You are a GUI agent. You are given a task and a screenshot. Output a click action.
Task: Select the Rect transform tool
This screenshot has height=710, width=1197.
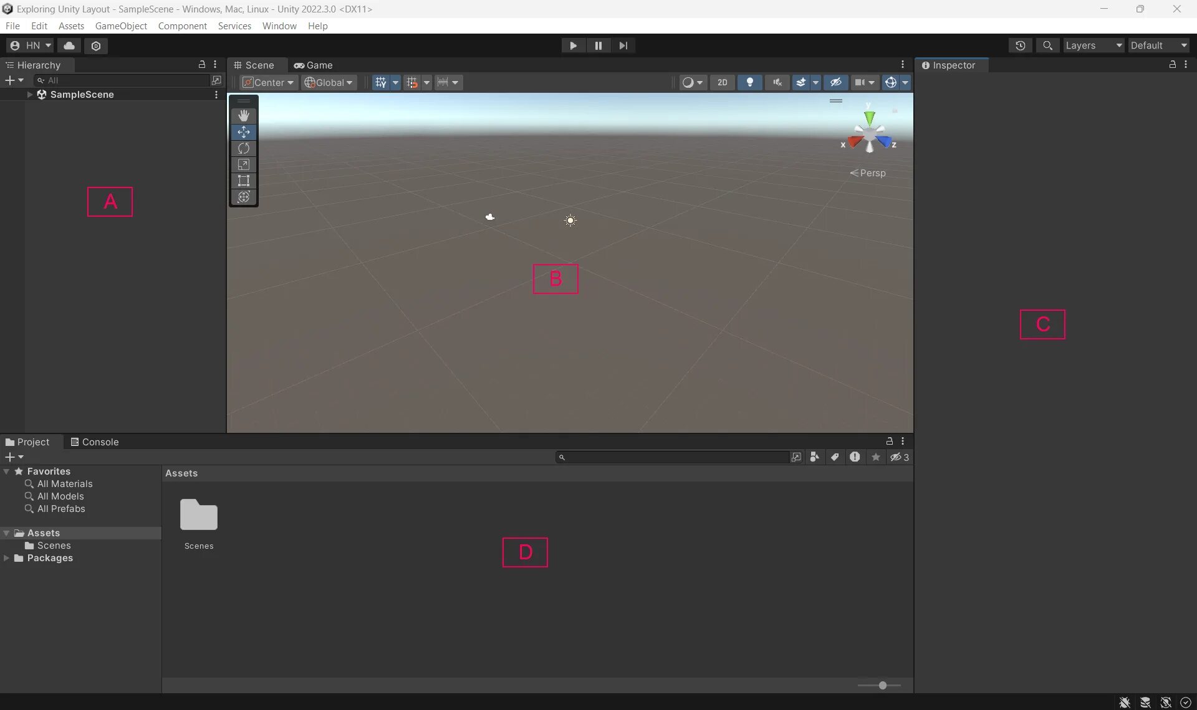click(x=243, y=181)
